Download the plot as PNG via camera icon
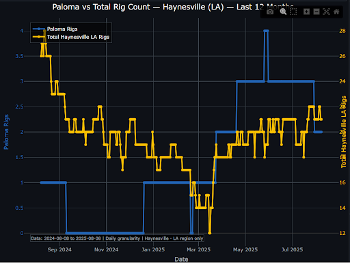The image size is (350, 263). point(270,12)
